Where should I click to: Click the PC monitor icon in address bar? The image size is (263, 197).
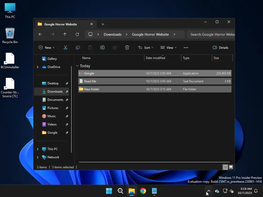(x=90, y=34)
